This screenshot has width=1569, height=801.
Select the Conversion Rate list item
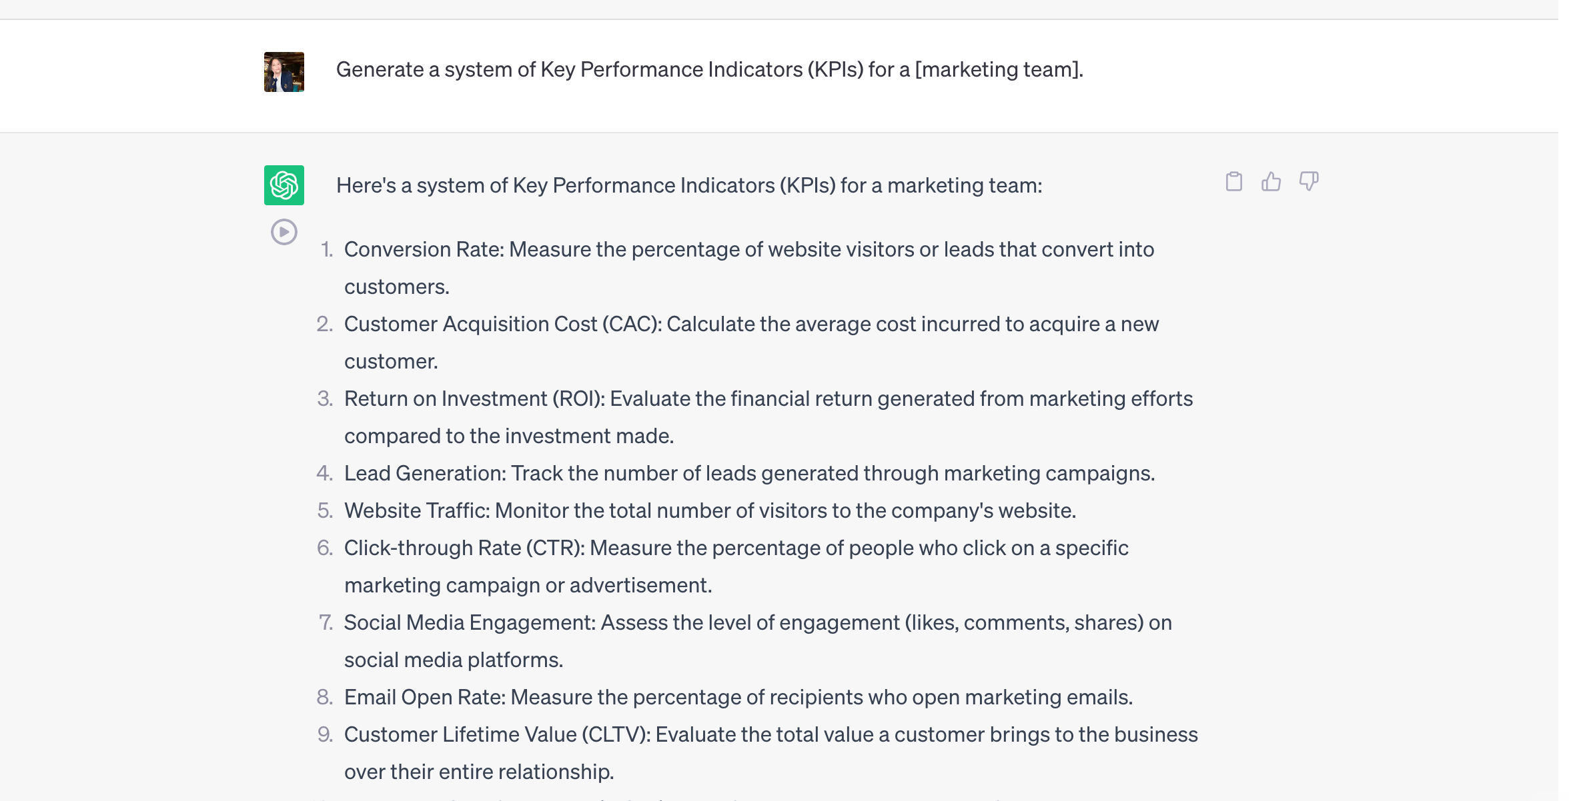click(749, 268)
